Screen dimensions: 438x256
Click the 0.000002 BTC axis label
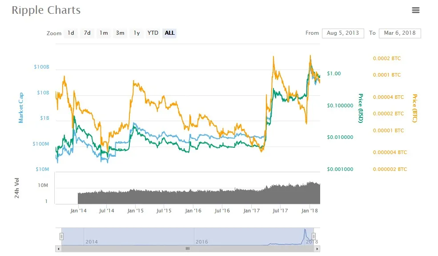390,169
